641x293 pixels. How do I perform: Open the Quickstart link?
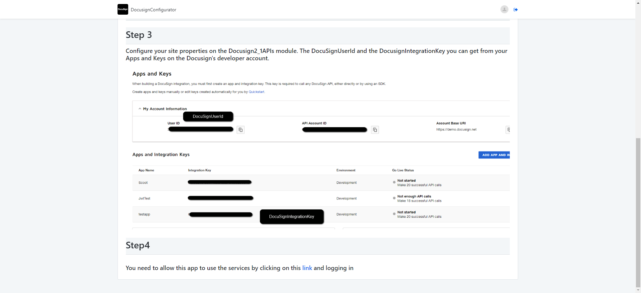coord(256,92)
